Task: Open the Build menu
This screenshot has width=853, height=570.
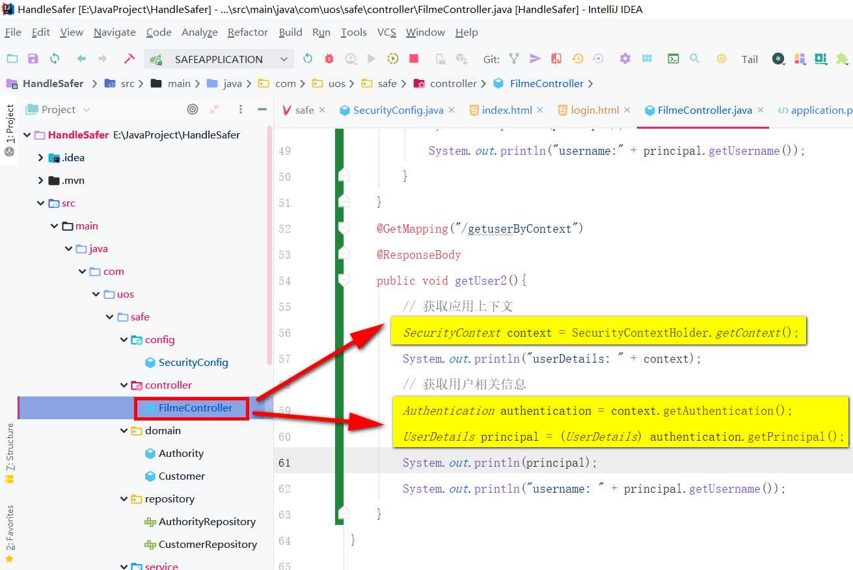Action: [290, 32]
